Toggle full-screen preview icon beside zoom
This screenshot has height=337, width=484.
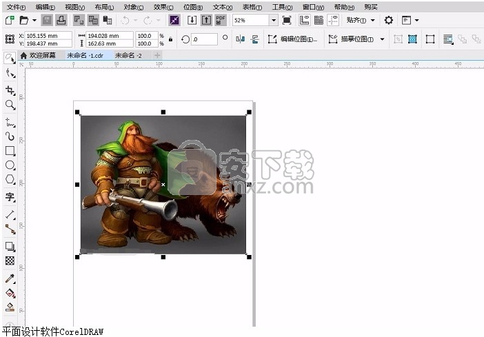pos(287,21)
